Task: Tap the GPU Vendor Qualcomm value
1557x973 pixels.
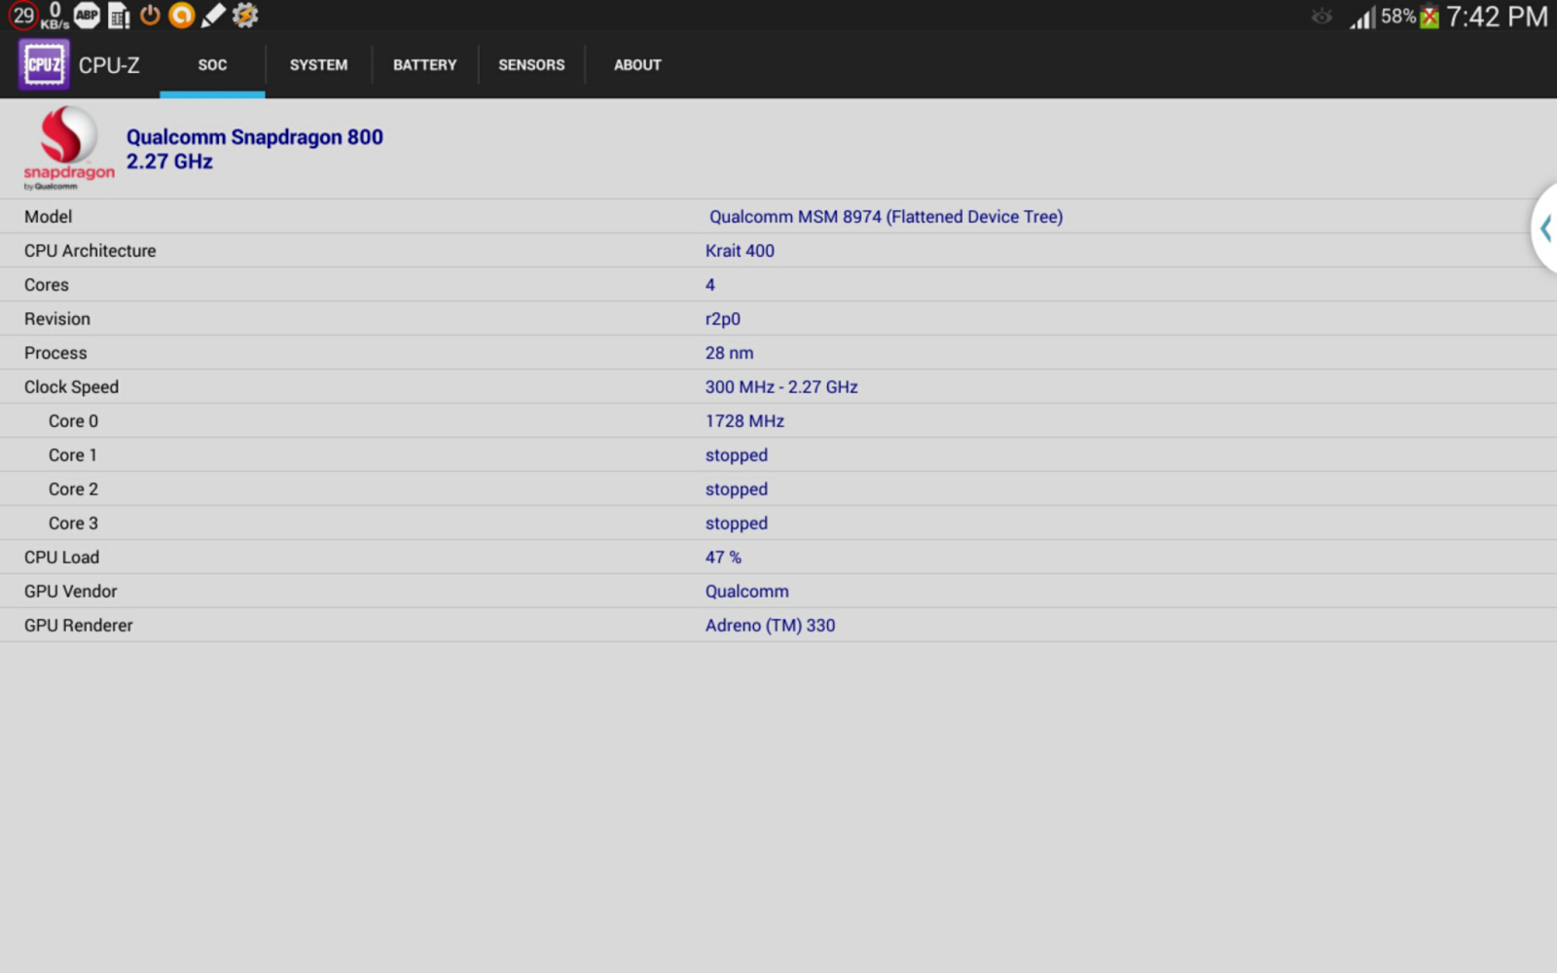Action: [x=747, y=592]
